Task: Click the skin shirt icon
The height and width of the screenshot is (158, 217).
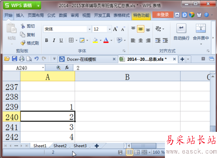Action: 199,15
